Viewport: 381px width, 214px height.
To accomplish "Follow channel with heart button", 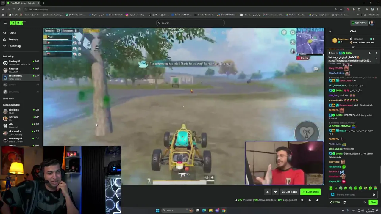I will coord(275,192).
